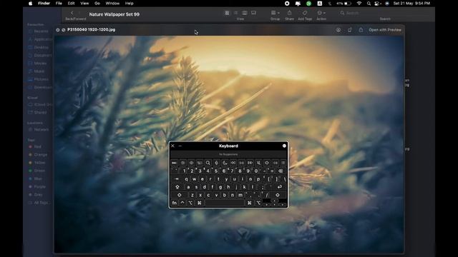Click the dictation microphone key

216,163
